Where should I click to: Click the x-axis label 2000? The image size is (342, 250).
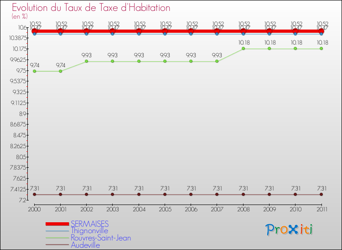pos(35,209)
